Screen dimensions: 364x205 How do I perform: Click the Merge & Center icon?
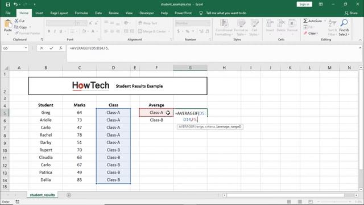(x=140, y=31)
